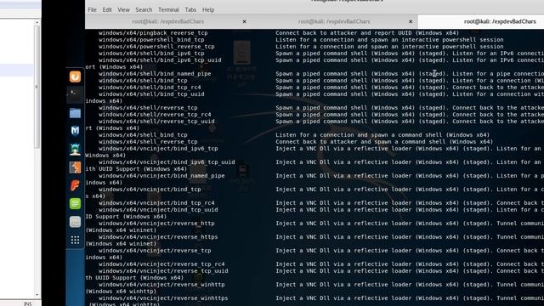Click windows/x64/powershell_reverse_tcp payload line
This screenshot has height=306, width=544.
click(x=156, y=47)
